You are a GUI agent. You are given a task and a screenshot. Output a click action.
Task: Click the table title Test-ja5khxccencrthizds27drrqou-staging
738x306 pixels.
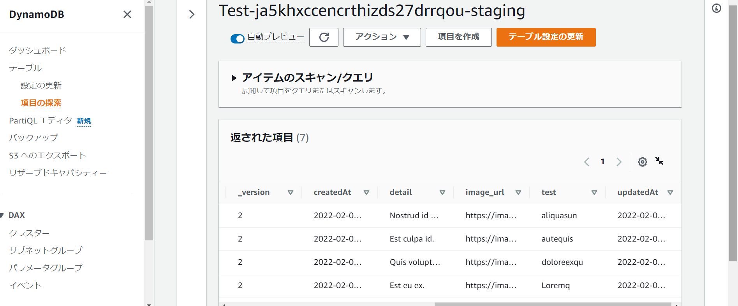[x=372, y=10]
